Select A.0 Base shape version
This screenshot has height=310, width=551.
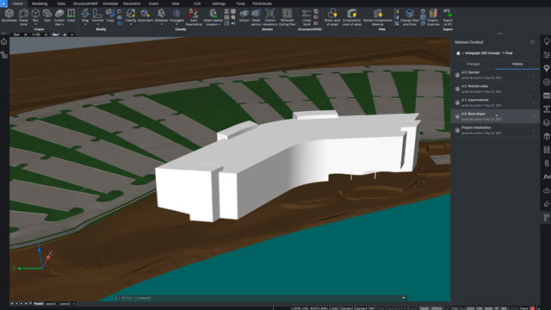pyautogui.click(x=495, y=116)
